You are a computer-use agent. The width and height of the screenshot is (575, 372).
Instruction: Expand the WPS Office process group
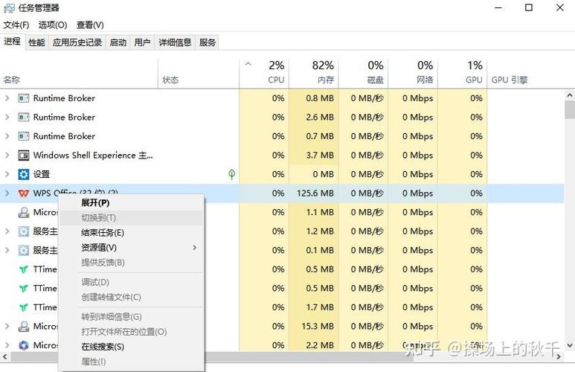pos(7,193)
